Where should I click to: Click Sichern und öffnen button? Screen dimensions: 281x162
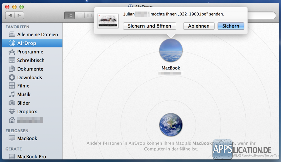click(150, 26)
